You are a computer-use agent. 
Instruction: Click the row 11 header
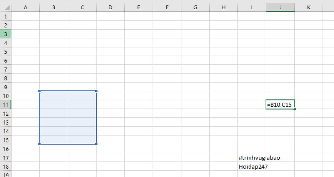(x=5, y=105)
